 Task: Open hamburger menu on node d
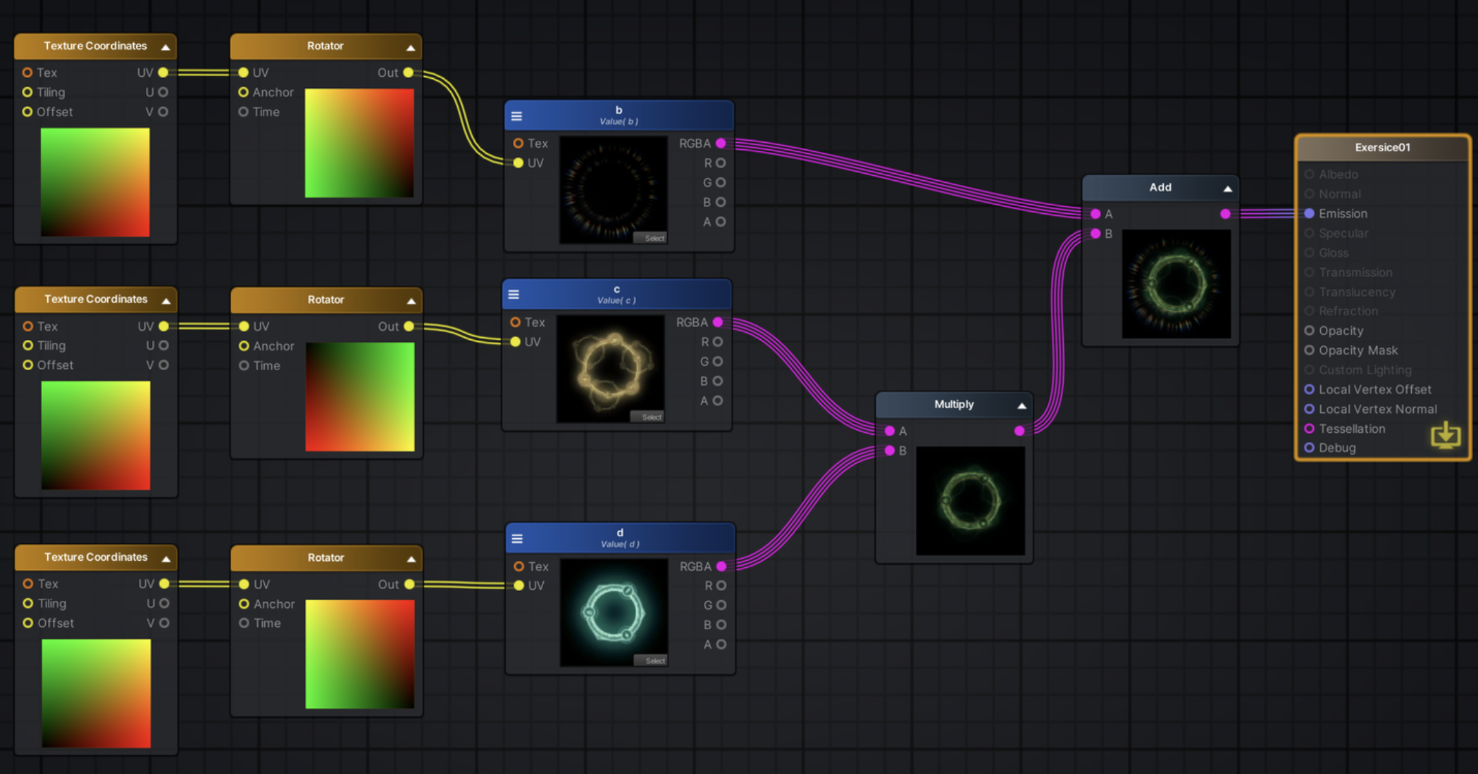coord(517,539)
